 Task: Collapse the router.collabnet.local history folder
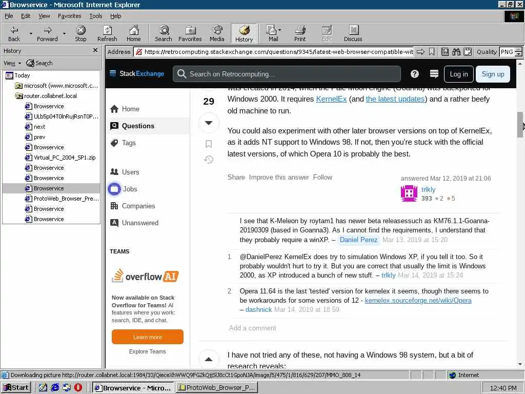point(46,96)
